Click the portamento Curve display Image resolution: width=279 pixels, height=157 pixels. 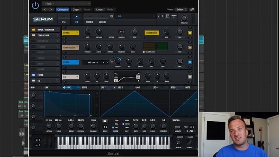coord(189,143)
